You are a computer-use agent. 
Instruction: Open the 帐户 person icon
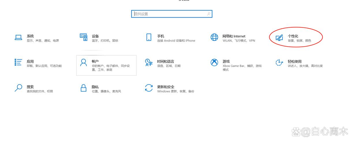point(83,62)
